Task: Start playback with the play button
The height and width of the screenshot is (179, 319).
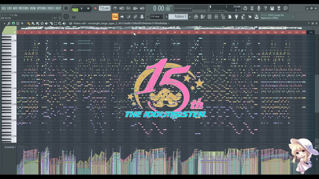Action: (82, 8)
